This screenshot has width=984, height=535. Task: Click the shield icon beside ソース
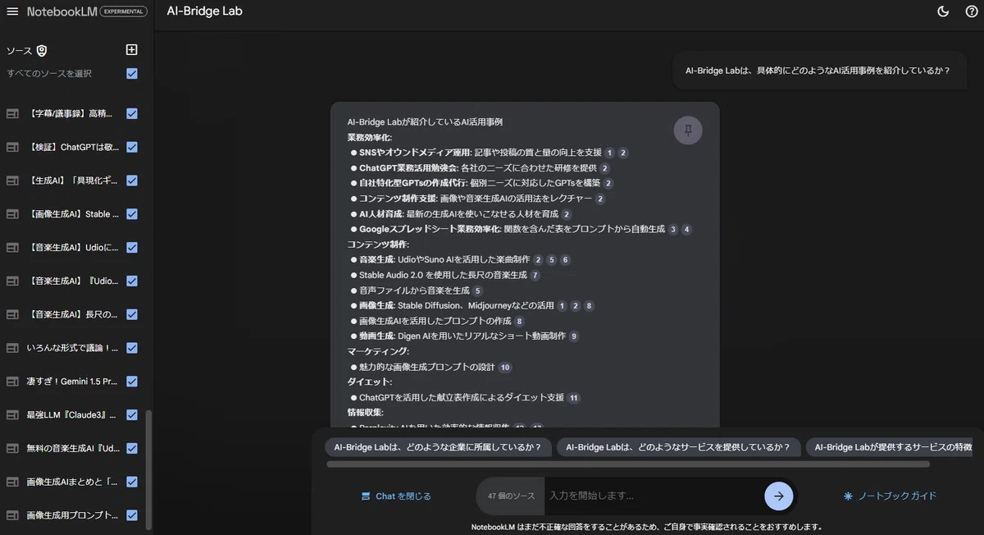42,51
